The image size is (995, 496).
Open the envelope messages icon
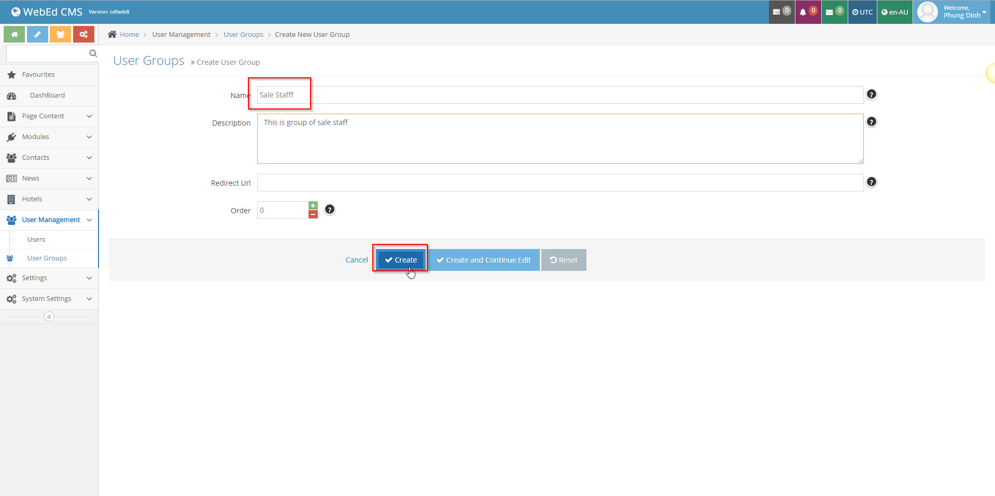pos(830,12)
